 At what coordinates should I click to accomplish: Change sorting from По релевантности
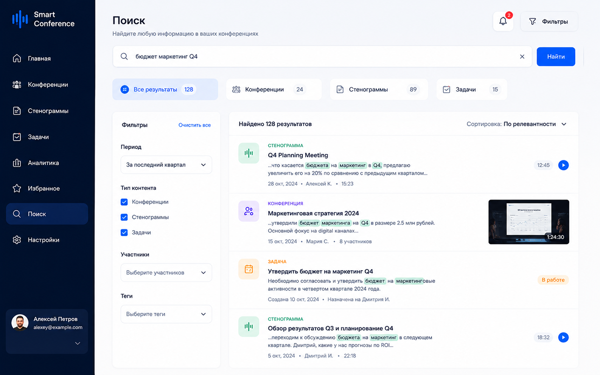[535, 124]
